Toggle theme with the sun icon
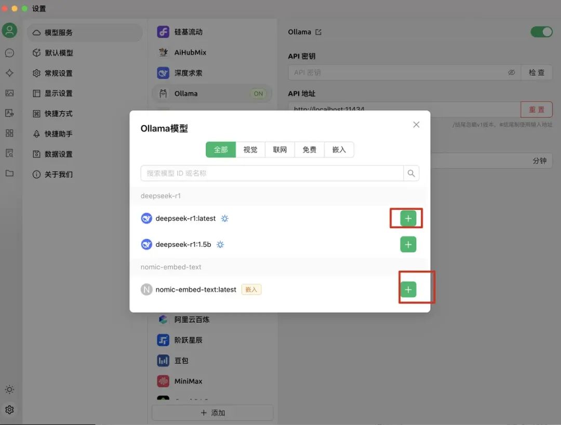 [x=10, y=389]
